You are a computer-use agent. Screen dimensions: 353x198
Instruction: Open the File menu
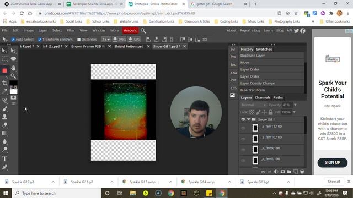5,31
